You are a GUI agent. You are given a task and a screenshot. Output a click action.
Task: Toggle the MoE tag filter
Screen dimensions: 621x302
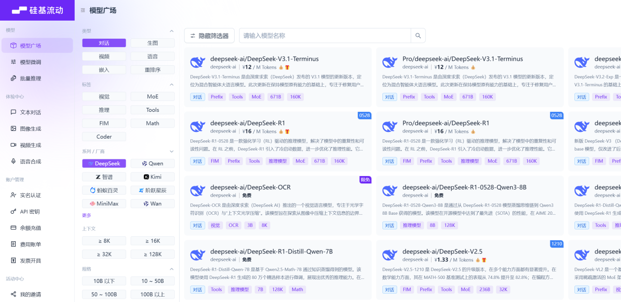(153, 97)
